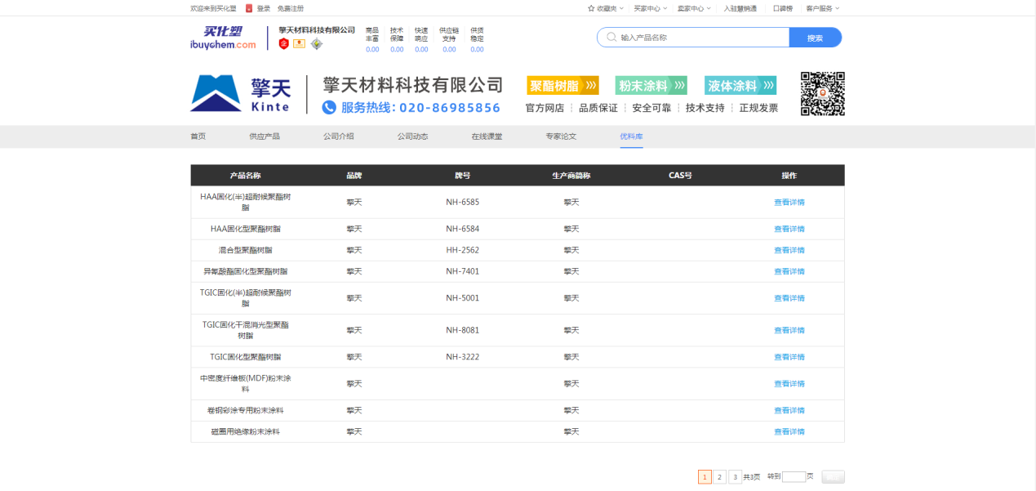Screen dimensions: 1036x491
Task: Go to pagination page 2
Action: click(x=720, y=476)
